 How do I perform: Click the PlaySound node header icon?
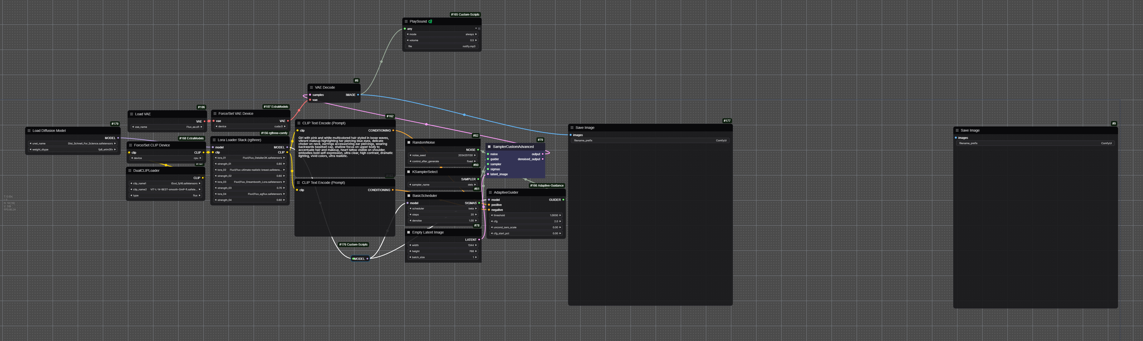pos(406,21)
